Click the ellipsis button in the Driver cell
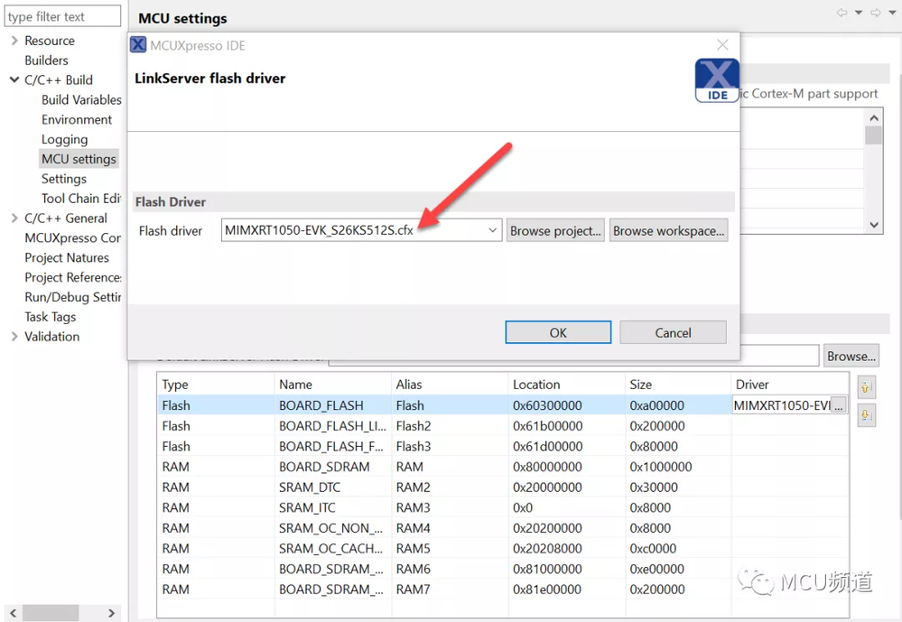The height and width of the screenshot is (622, 902). coord(839,405)
